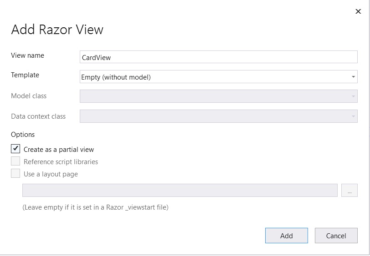Open the Data context class combo box
Viewport: 370px width, 256px height.
click(219, 116)
